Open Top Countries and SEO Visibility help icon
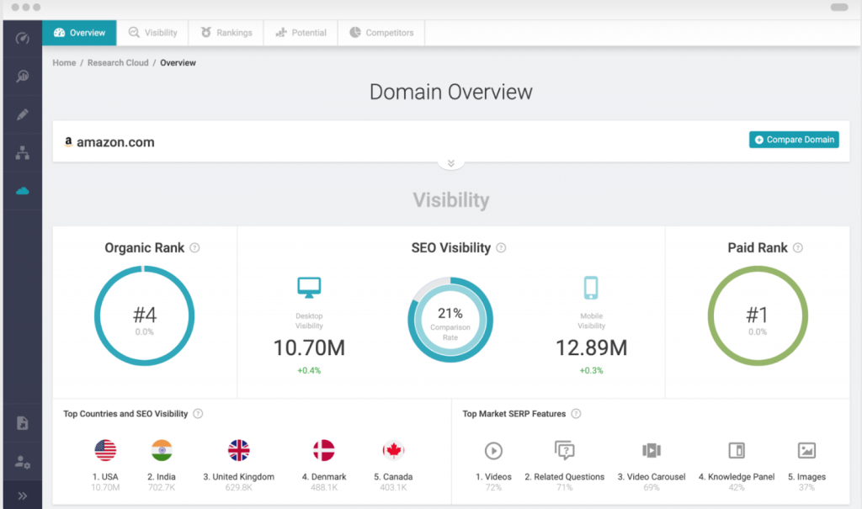The image size is (862, 509). click(x=198, y=413)
